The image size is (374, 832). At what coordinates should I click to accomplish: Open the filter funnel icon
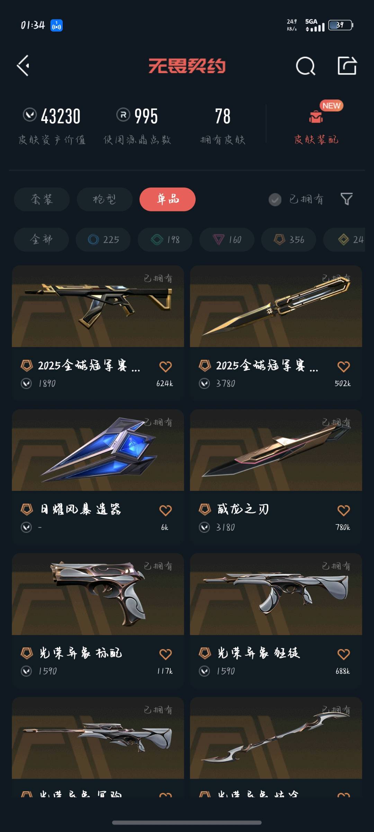point(347,199)
